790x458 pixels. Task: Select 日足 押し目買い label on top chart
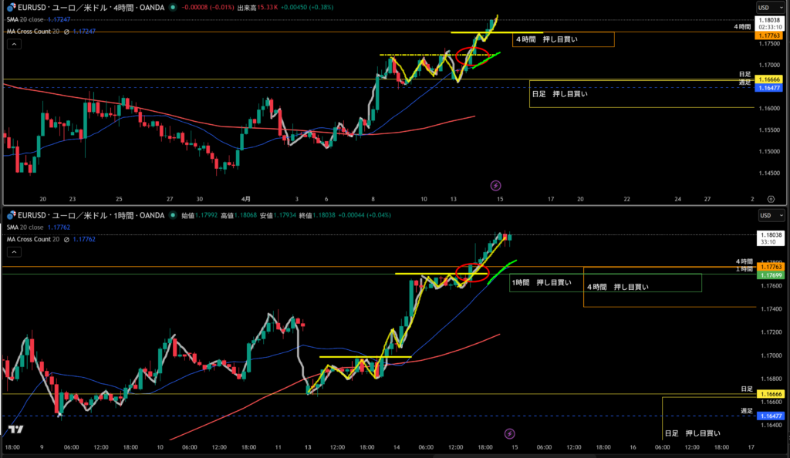[559, 94]
